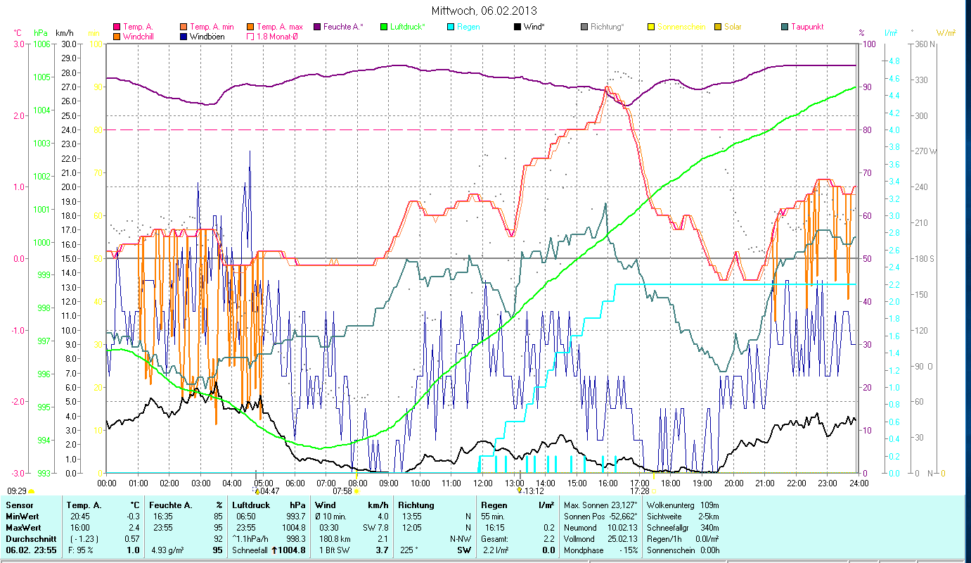This screenshot has width=971, height=563.
Task: Click the Windchill legend label
Action: pyautogui.click(x=139, y=36)
